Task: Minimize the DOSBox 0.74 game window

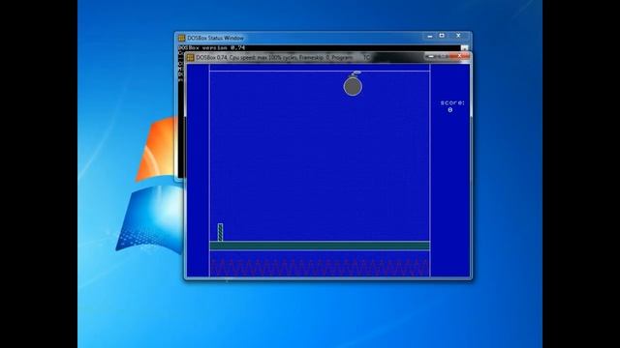Action: click(x=431, y=56)
